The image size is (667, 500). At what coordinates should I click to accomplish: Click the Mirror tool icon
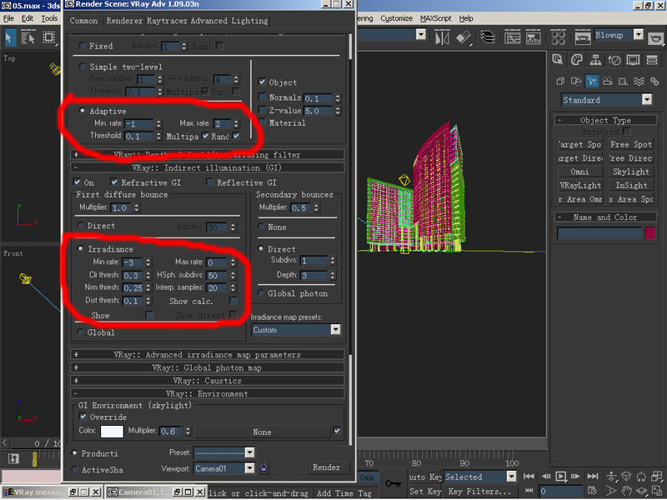tap(442, 37)
